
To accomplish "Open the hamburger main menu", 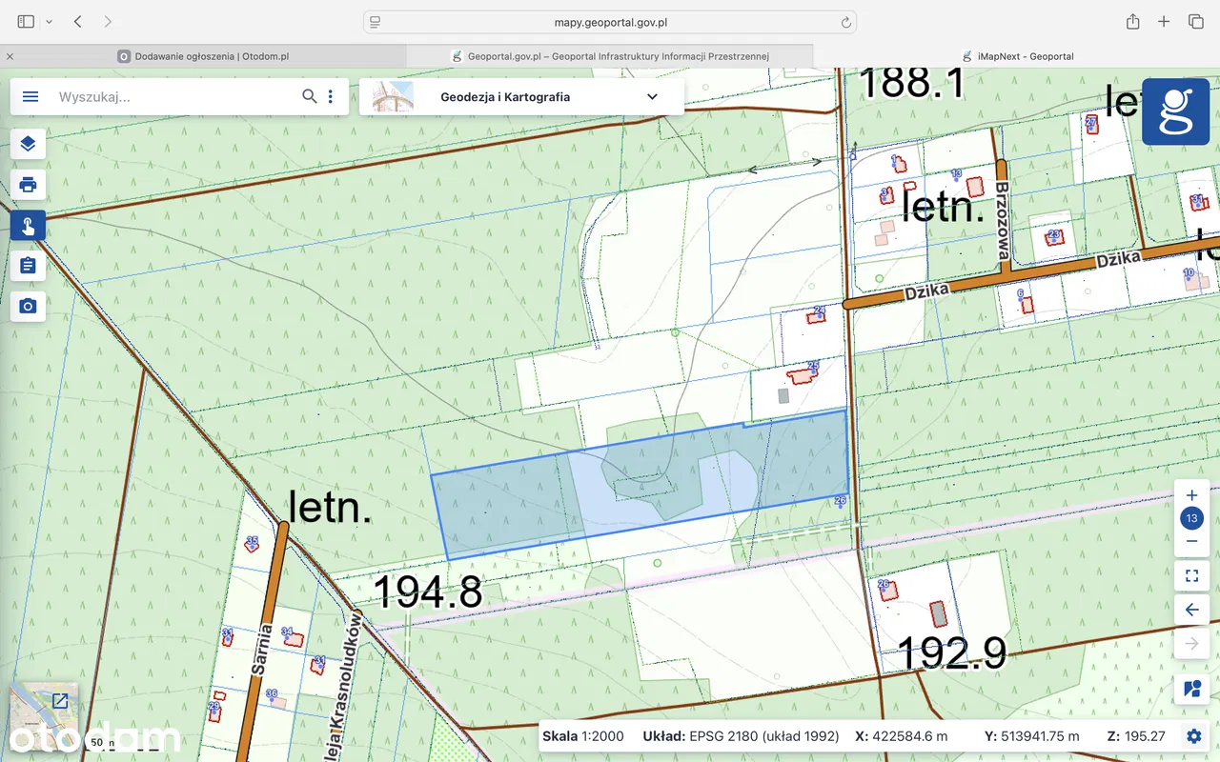I will coord(30,96).
